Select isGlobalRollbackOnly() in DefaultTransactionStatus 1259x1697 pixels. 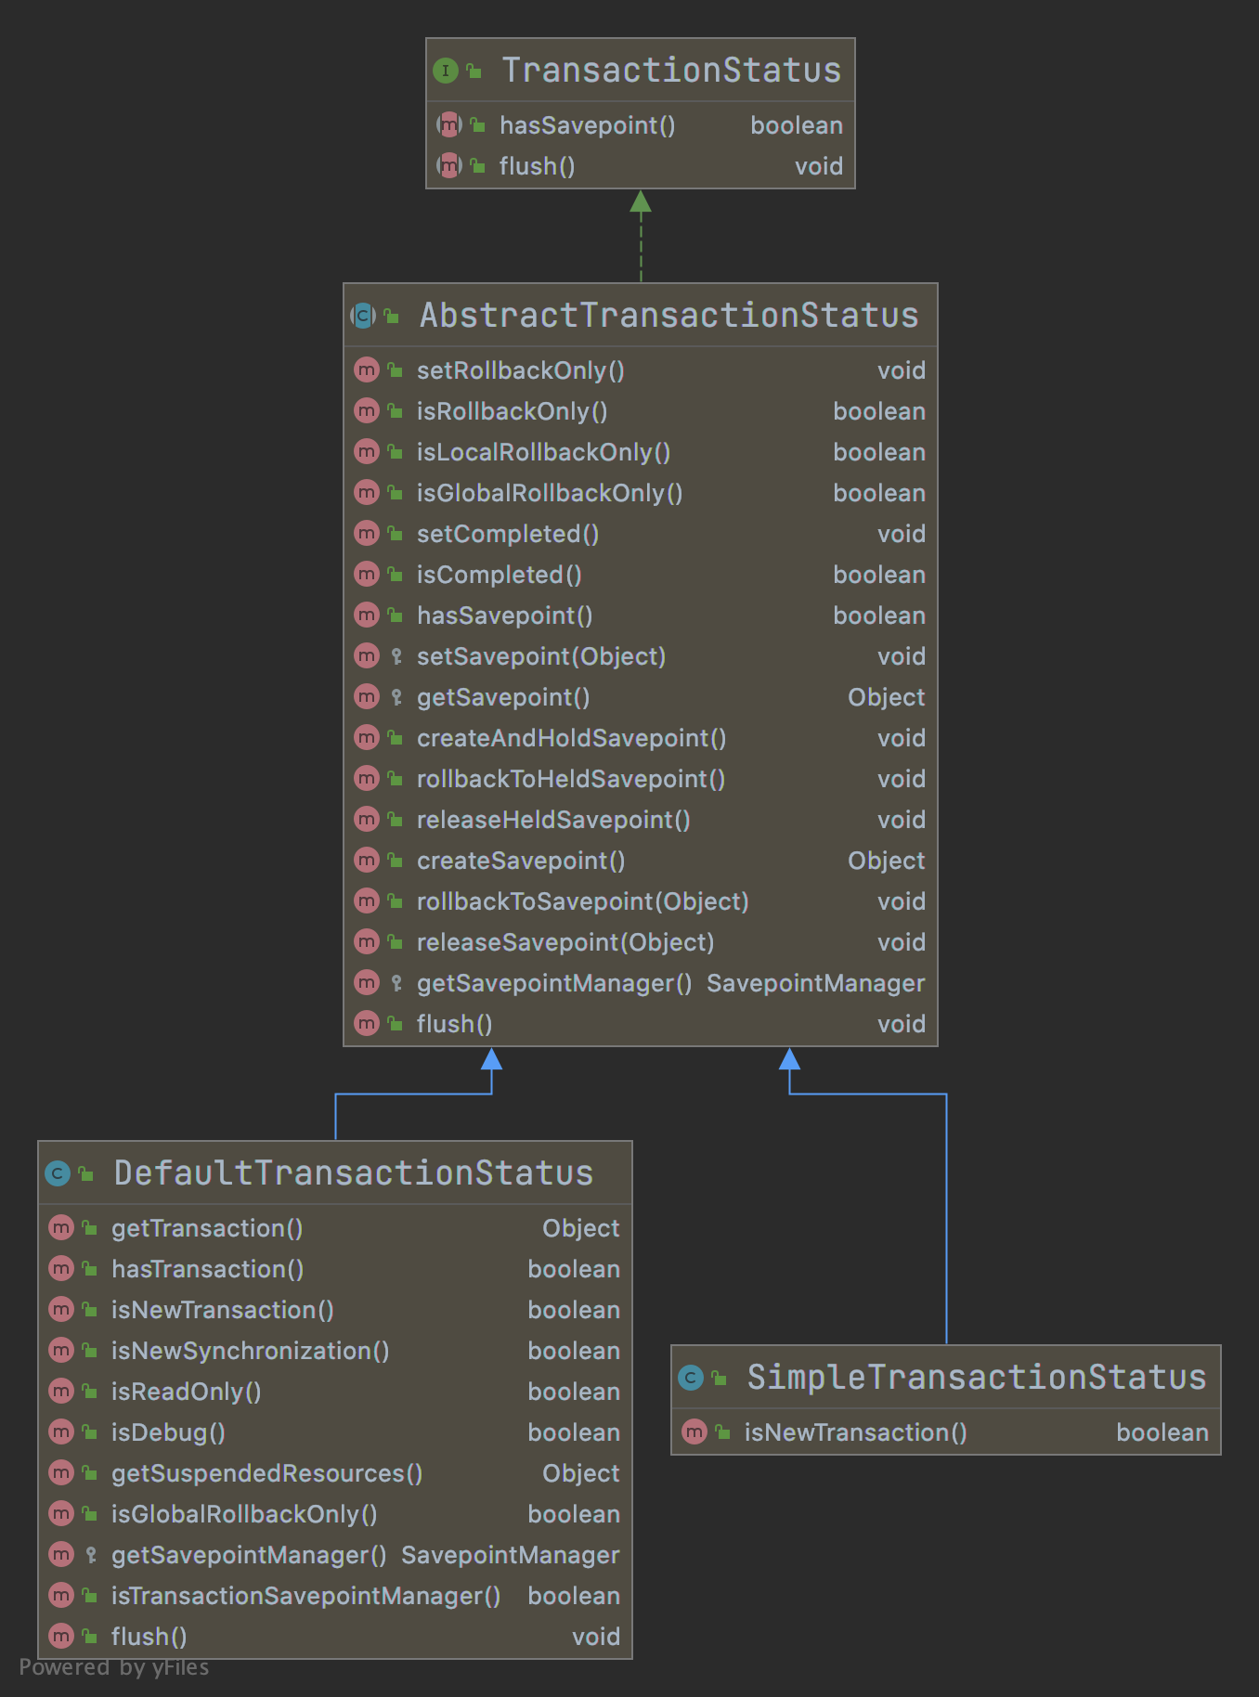click(244, 1514)
